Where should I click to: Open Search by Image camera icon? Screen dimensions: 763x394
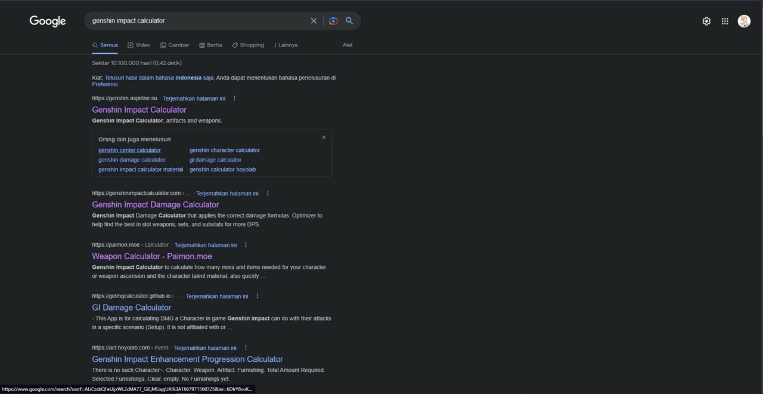(x=333, y=20)
